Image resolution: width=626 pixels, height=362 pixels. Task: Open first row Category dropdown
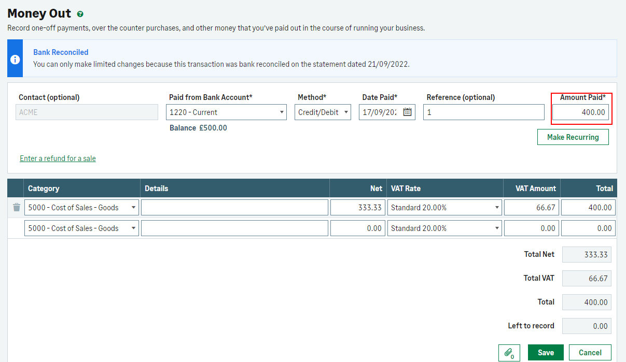pos(81,208)
